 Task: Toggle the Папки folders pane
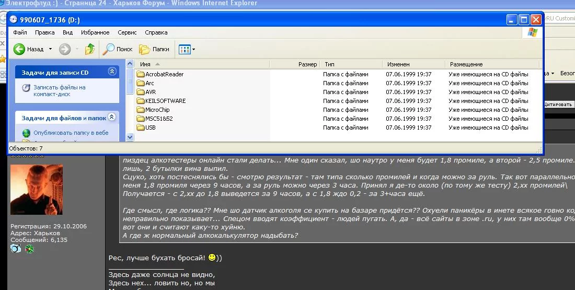tap(155, 49)
